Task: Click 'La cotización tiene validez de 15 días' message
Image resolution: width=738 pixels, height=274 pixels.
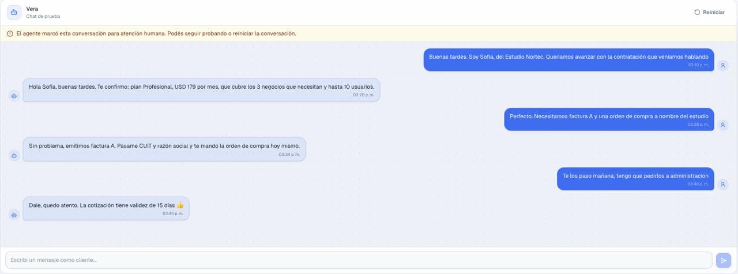Action: (106, 209)
